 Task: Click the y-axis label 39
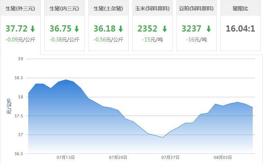click(21, 59)
